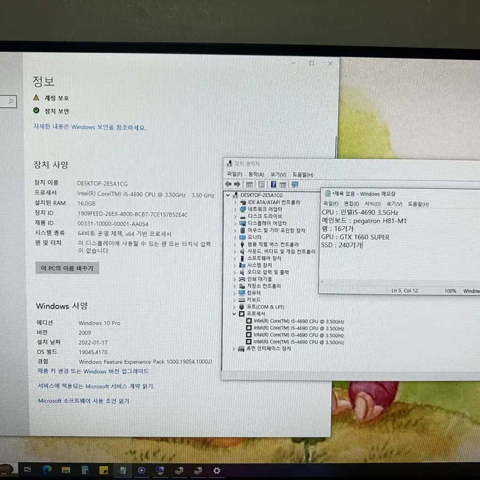Open the 제품 키 변경 또는 Windows 버전 업그레이드 link

(x=93, y=371)
